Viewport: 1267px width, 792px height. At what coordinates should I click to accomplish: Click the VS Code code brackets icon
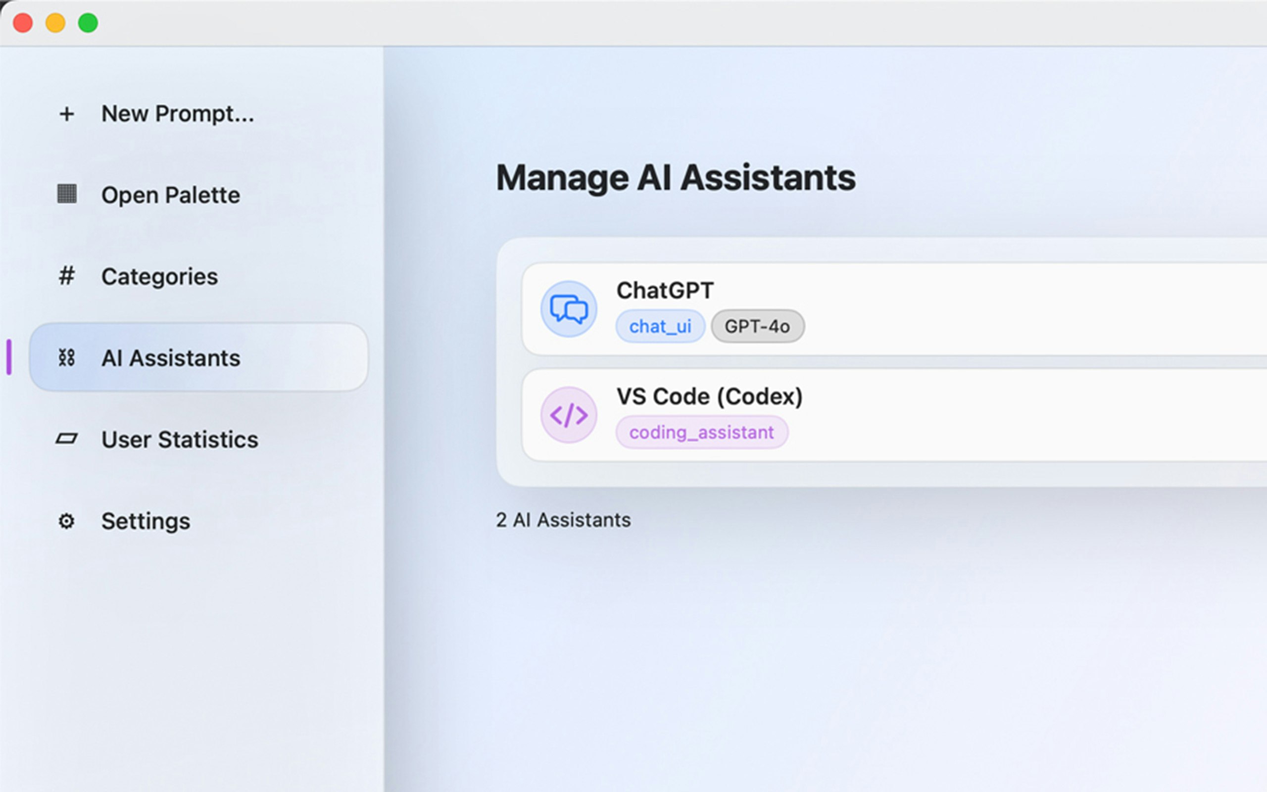tap(569, 415)
